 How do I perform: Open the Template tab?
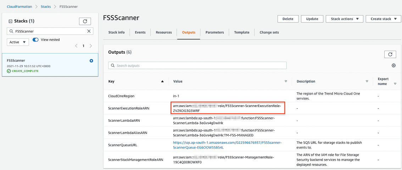(x=241, y=33)
